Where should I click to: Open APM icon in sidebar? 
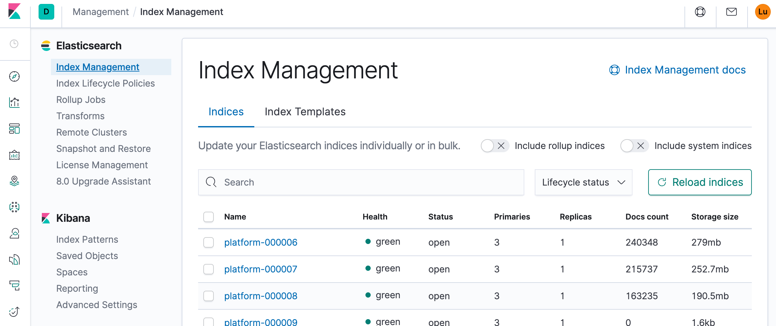[14, 286]
